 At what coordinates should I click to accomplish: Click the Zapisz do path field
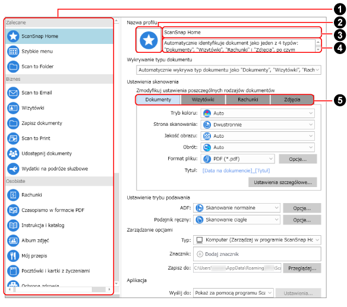(x=237, y=268)
